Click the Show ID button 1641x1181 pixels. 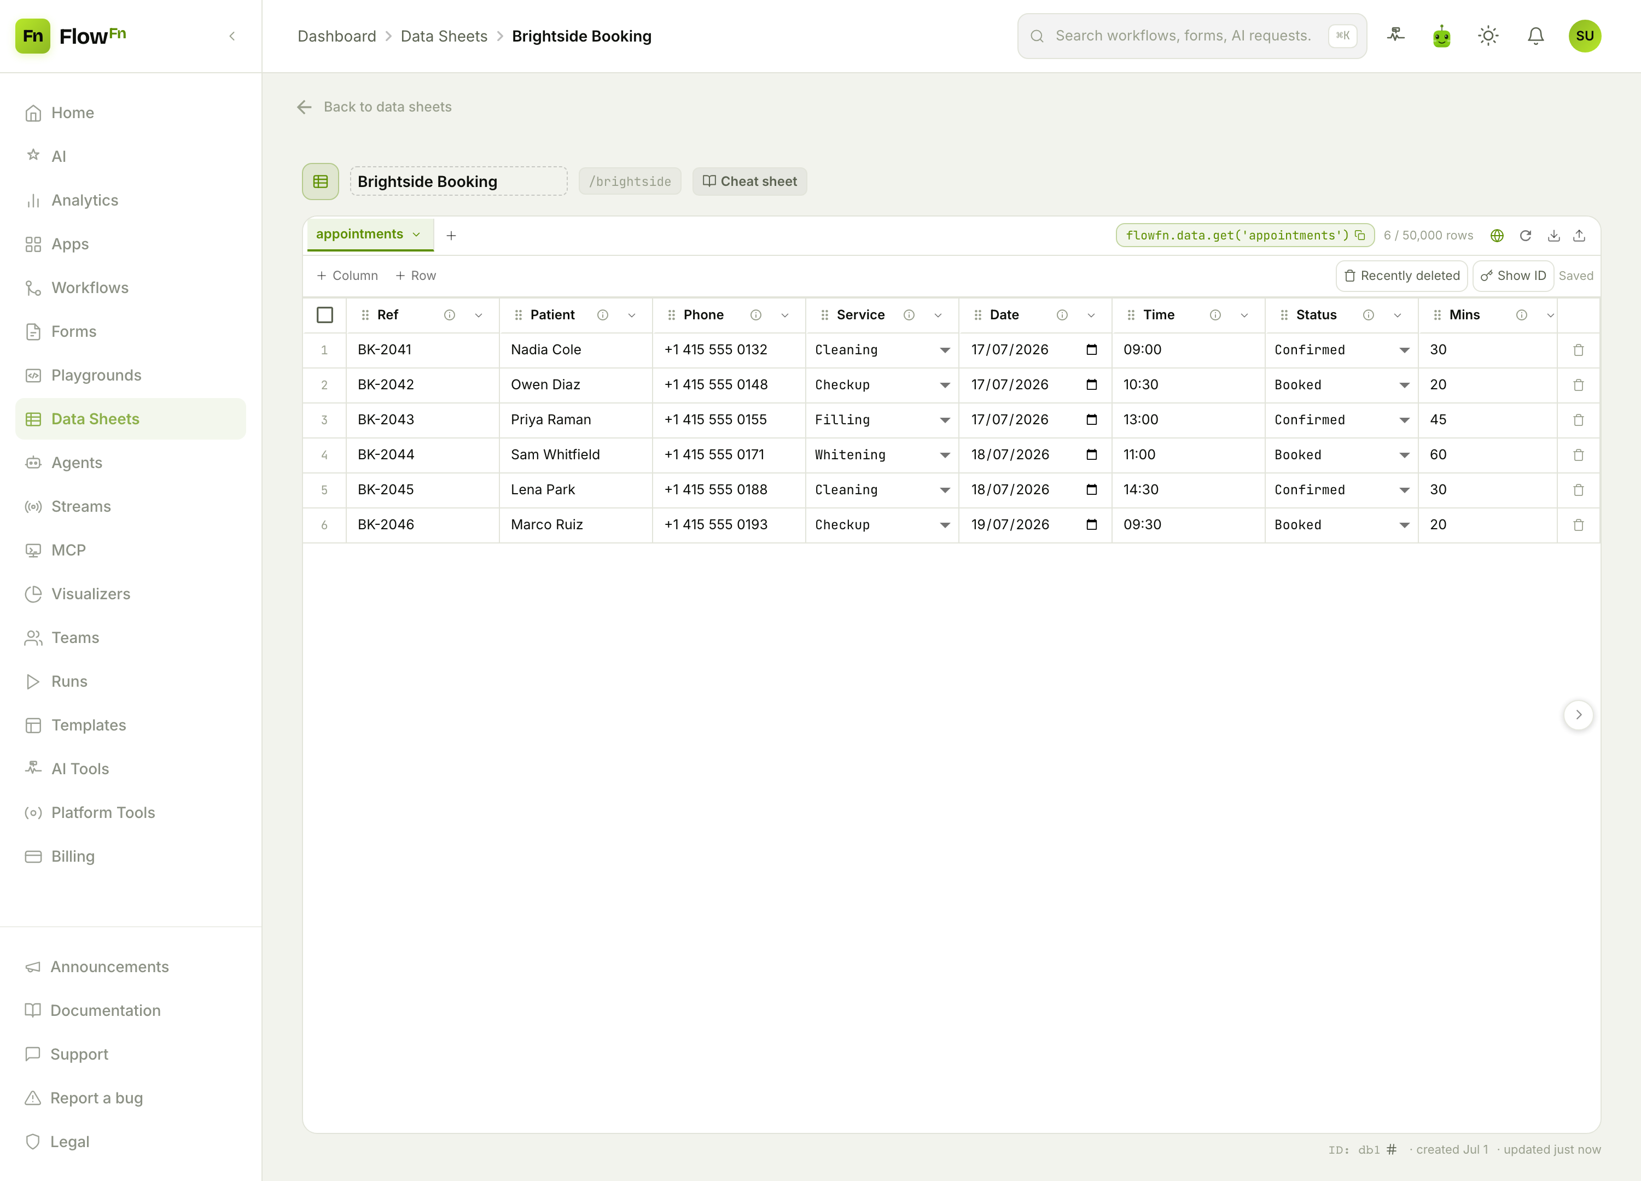tap(1513, 276)
